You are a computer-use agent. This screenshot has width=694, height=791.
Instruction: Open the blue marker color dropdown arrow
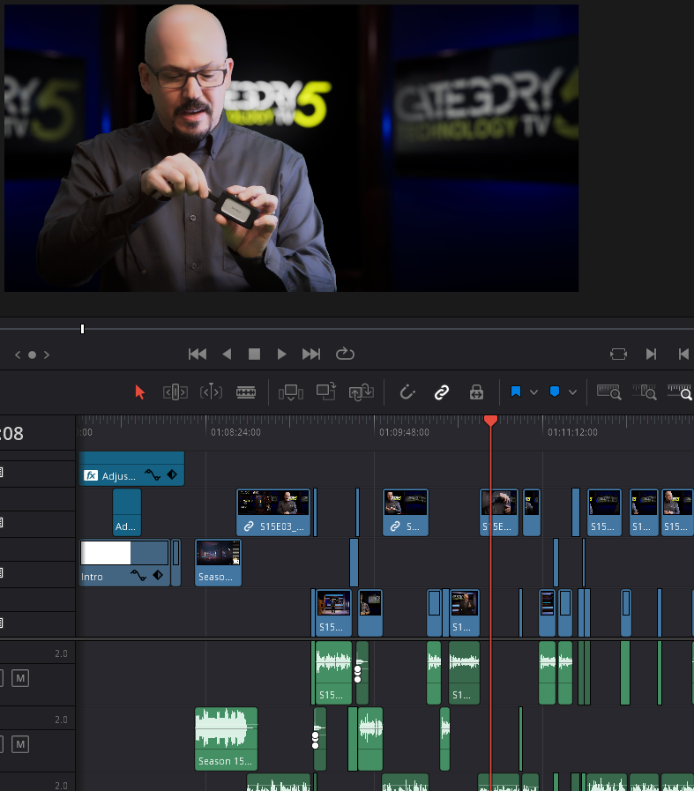[x=573, y=392]
